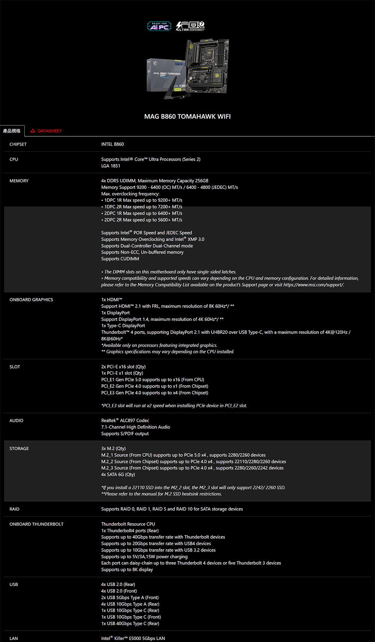Image resolution: width=375 pixels, height=642 pixels.
Task: Click the ONBOARD THUNDERBOLT heading
Action: tap(36, 524)
